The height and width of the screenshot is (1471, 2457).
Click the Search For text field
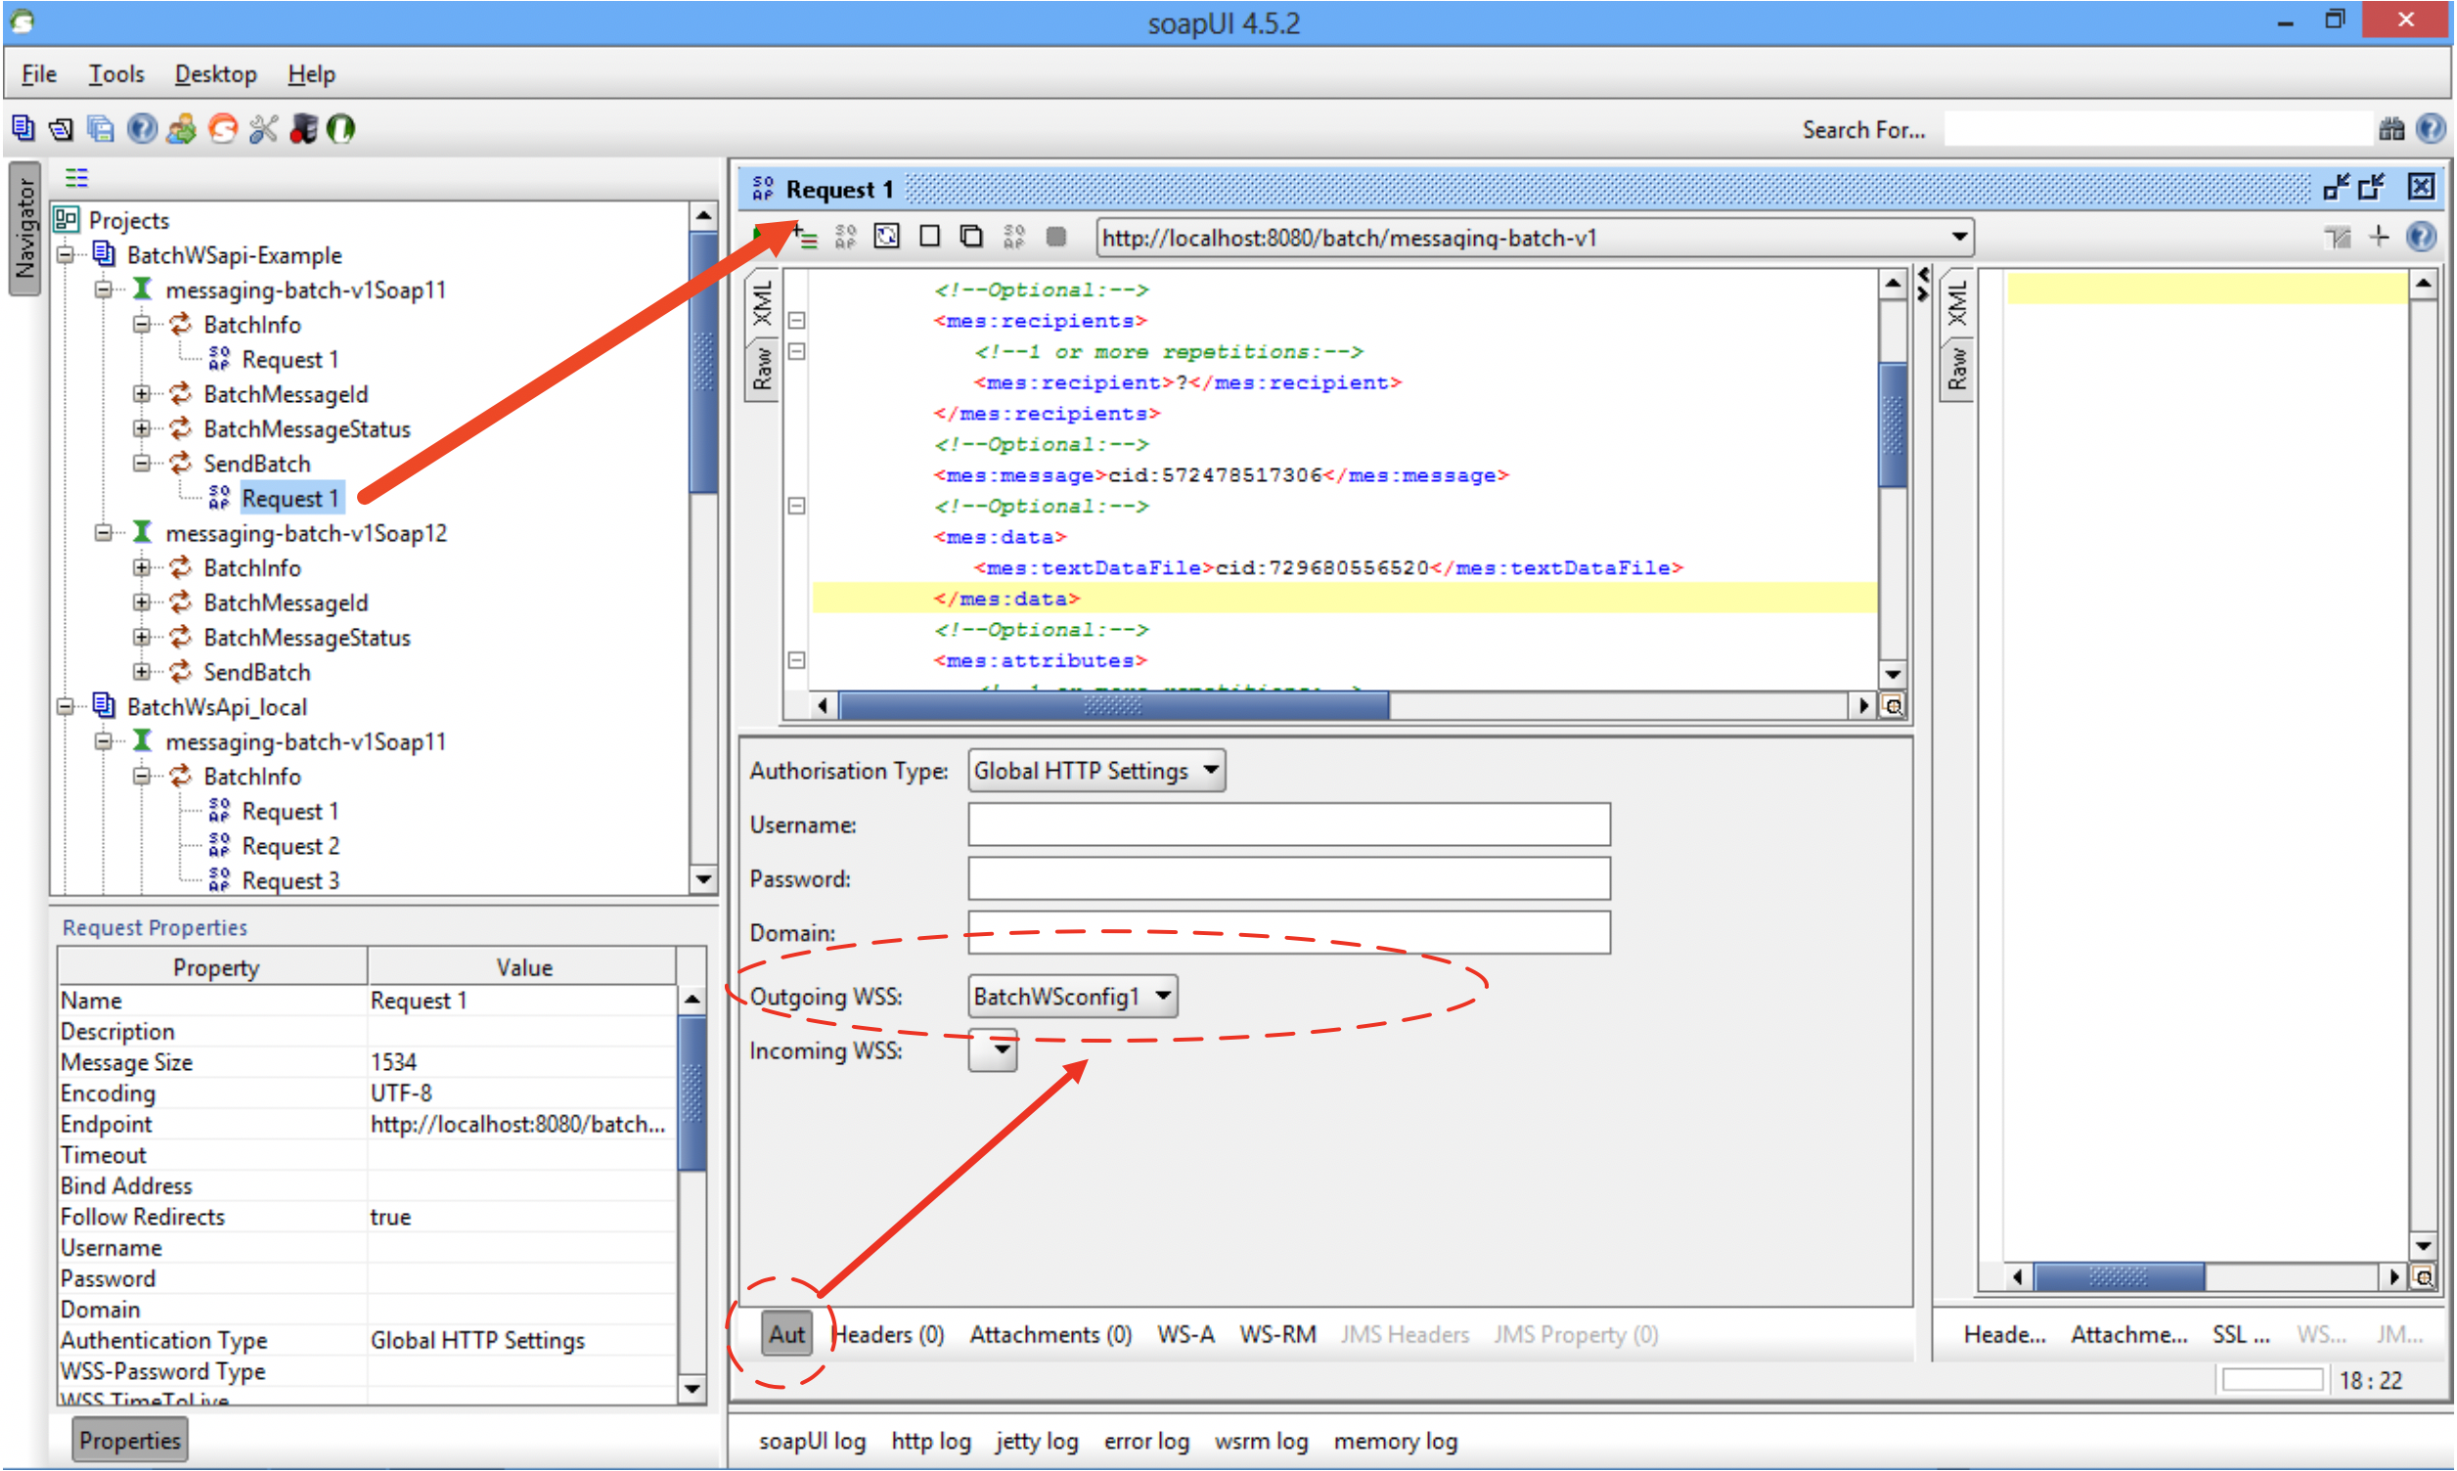click(x=2157, y=129)
